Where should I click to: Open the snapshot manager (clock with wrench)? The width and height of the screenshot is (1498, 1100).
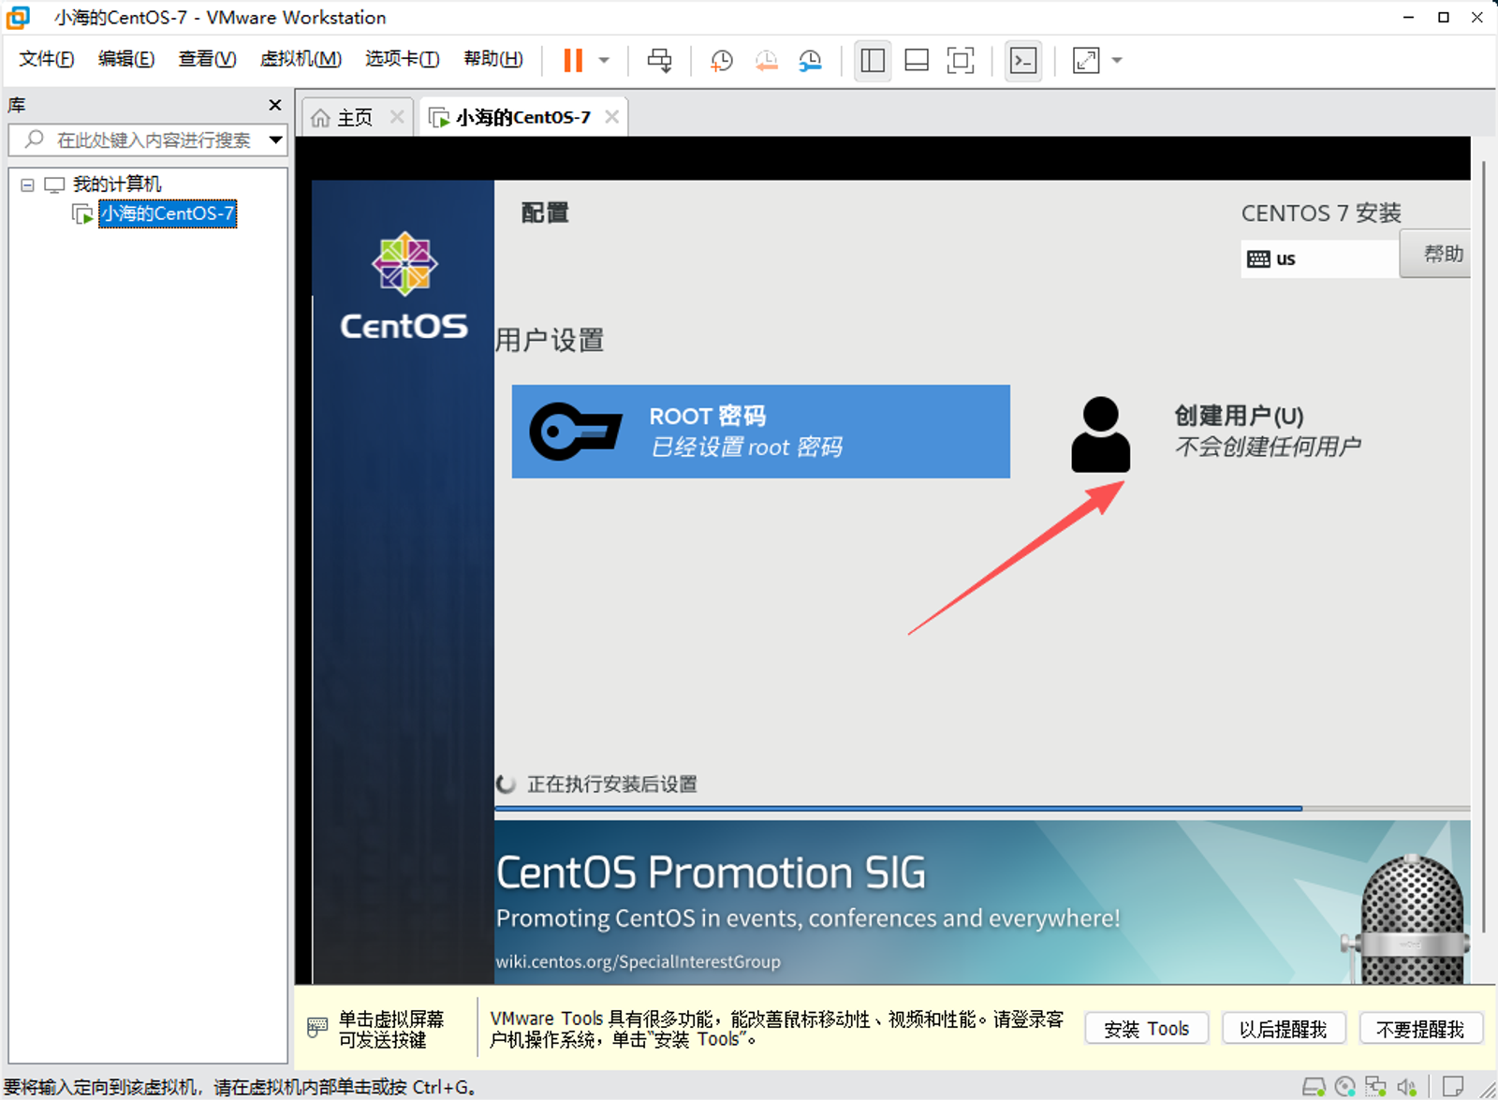click(x=810, y=61)
